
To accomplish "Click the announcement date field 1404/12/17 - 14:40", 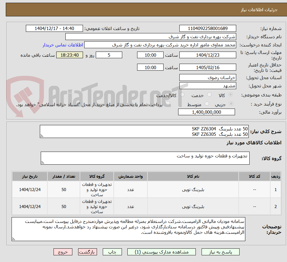I will pyautogui.click(x=54, y=29).
